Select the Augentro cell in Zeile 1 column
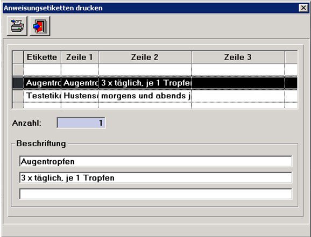 click(80, 83)
